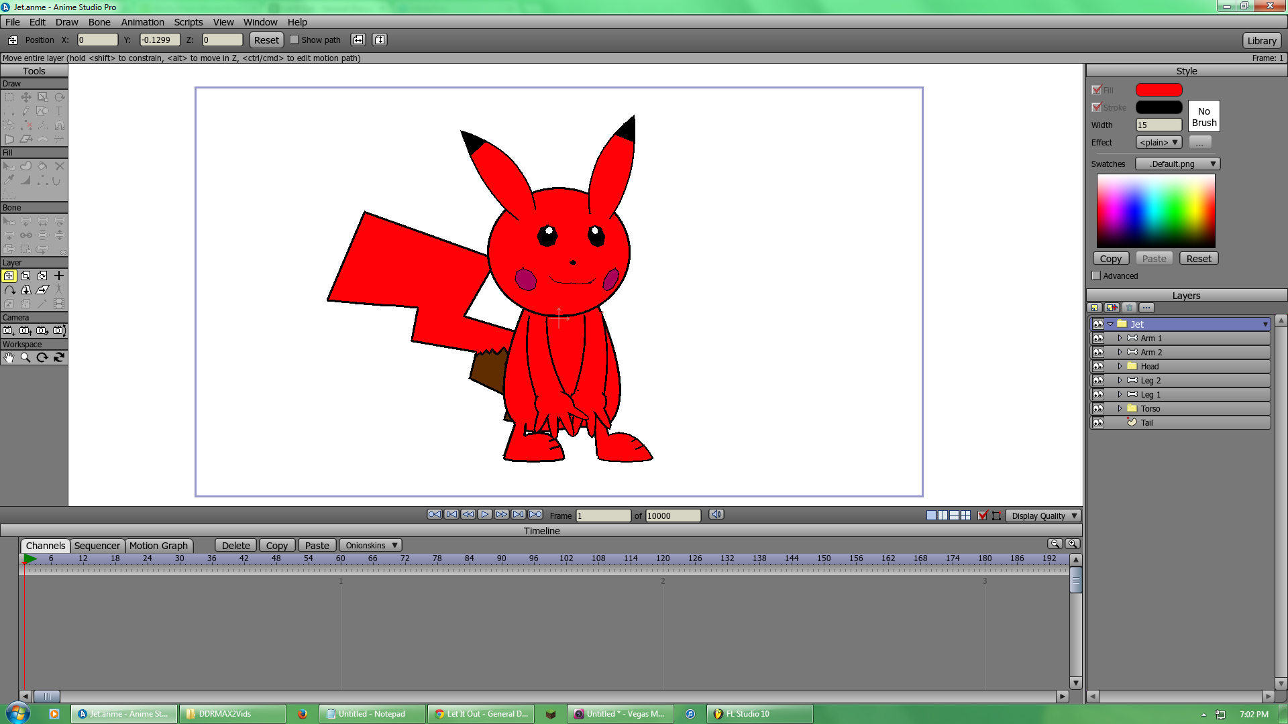Hide the Tail layer
Viewport: 1288px width, 724px height.
pos(1098,423)
